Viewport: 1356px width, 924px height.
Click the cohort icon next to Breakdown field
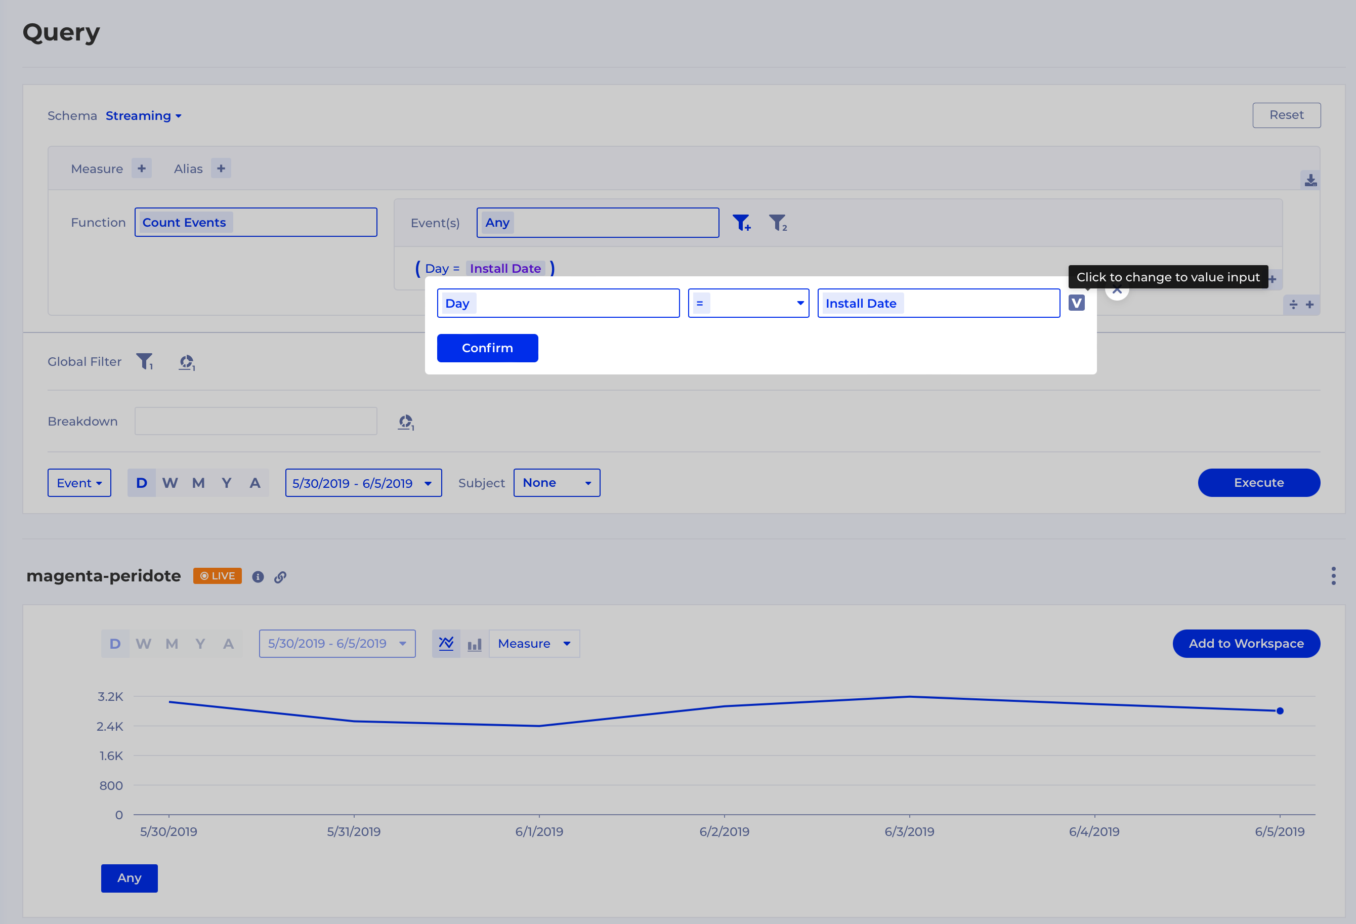point(406,422)
